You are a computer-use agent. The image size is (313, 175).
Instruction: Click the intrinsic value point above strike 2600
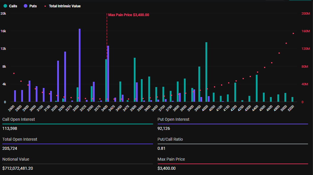click(14, 73)
